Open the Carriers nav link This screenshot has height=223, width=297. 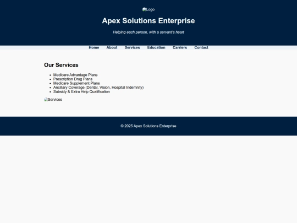180,47
